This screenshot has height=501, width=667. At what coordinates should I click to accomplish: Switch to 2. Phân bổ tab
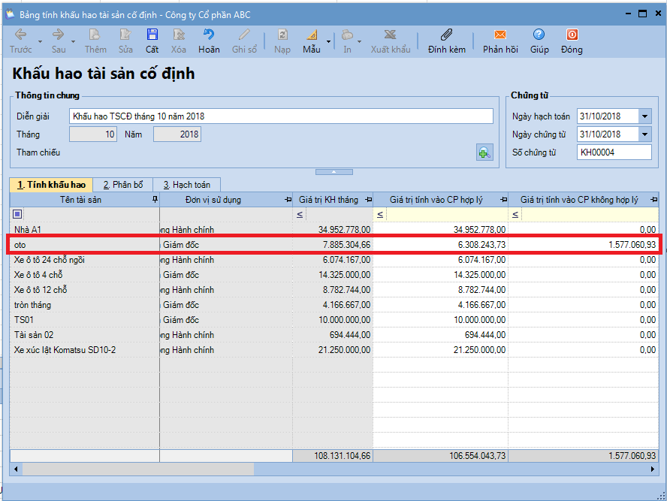click(x=123, y=185)
